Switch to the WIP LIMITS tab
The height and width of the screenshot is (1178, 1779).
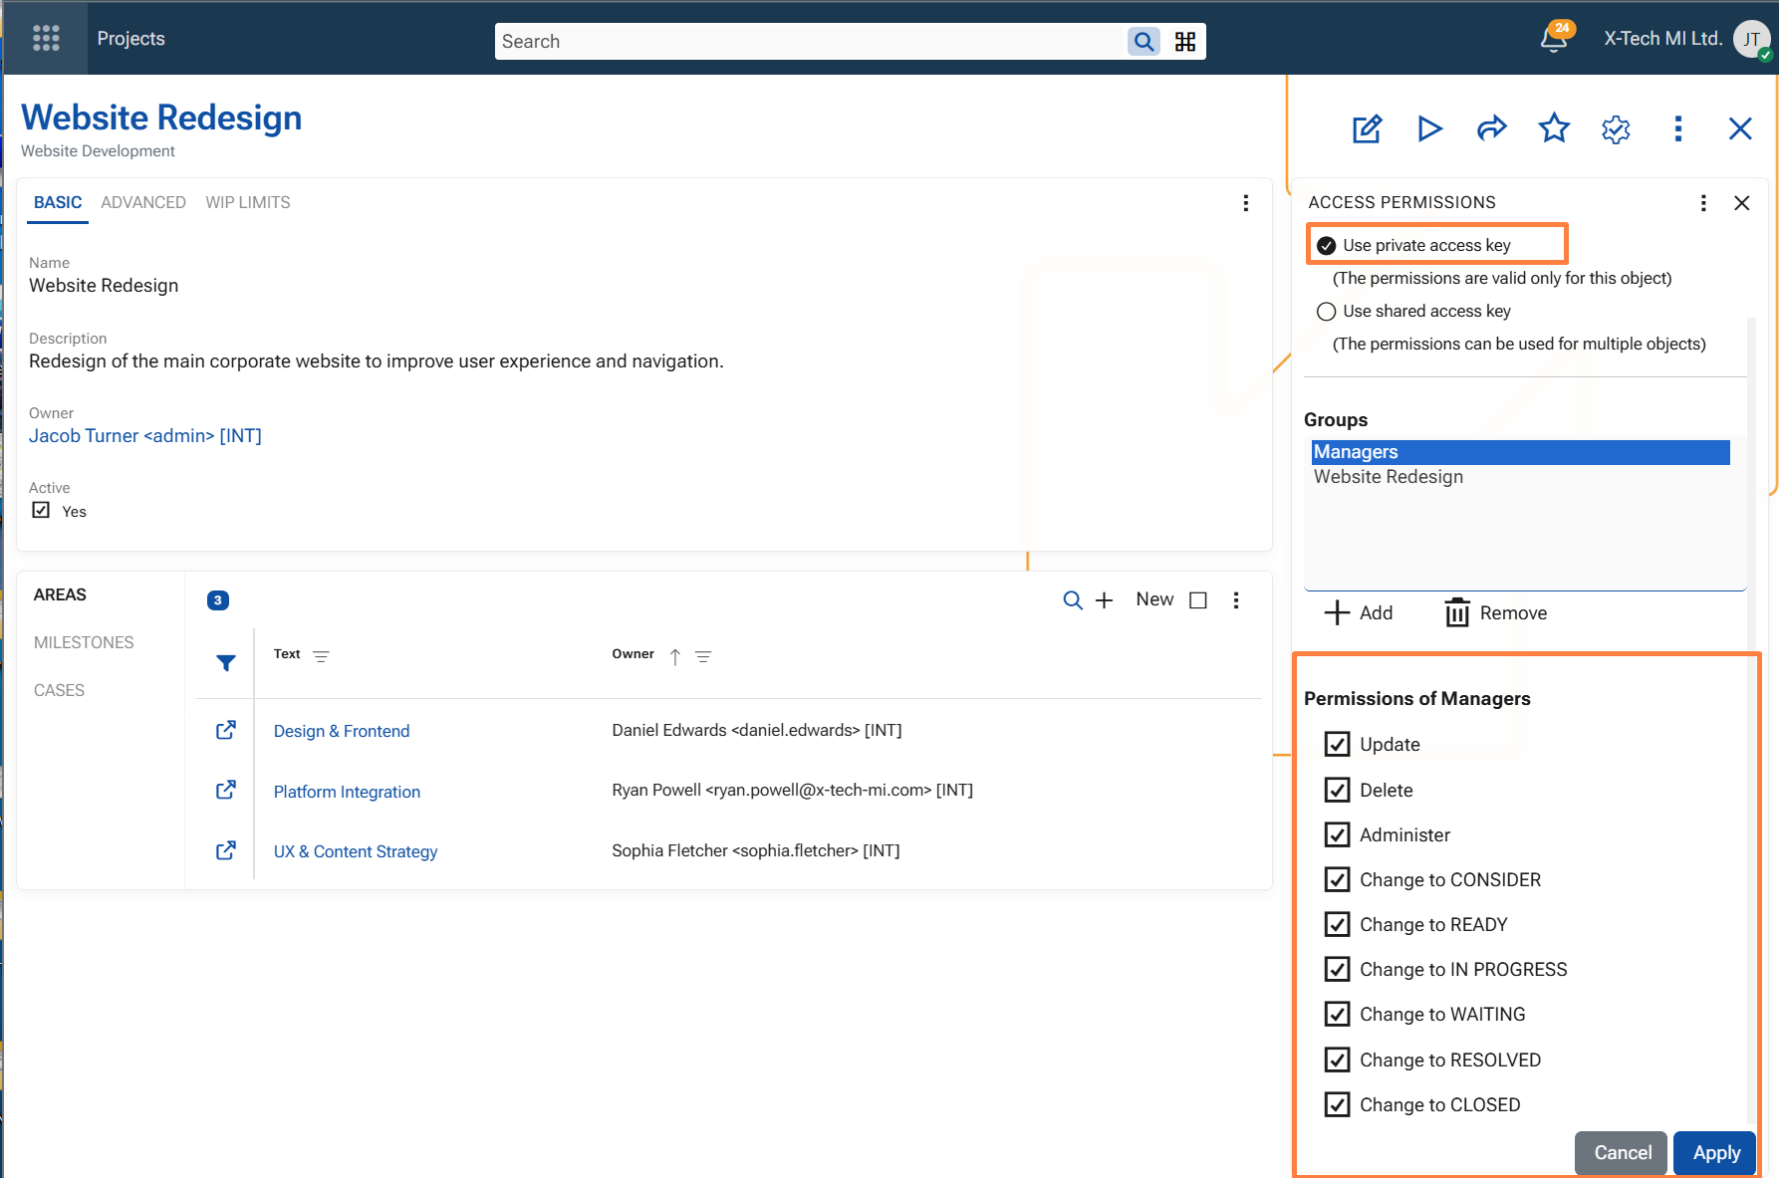pos(248,202)
